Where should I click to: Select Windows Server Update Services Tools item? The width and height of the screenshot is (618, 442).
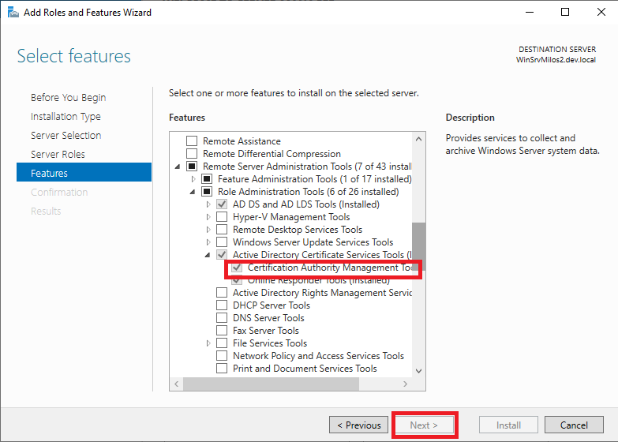coord(313,242)
